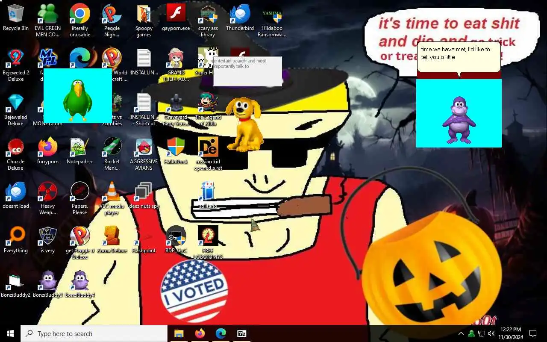Open Microsoft Edge from the taskbar
Screen dimensions: 547x342
pos(221,333)
